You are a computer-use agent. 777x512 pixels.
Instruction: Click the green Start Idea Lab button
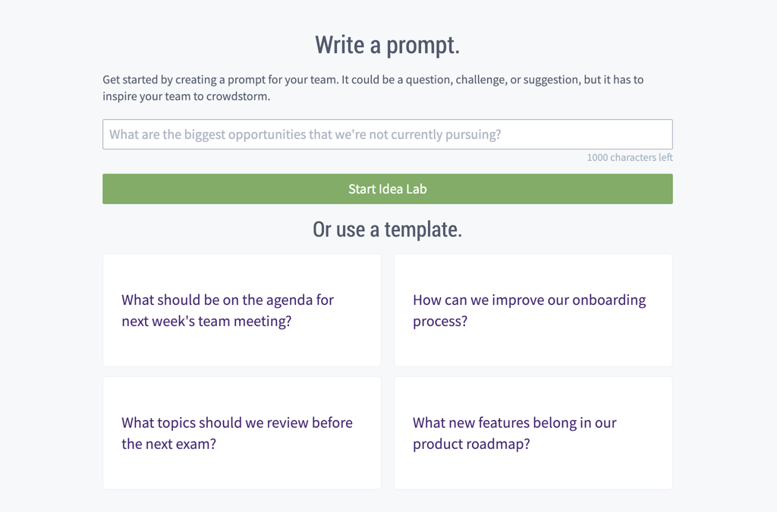click(x=388, y=189)
